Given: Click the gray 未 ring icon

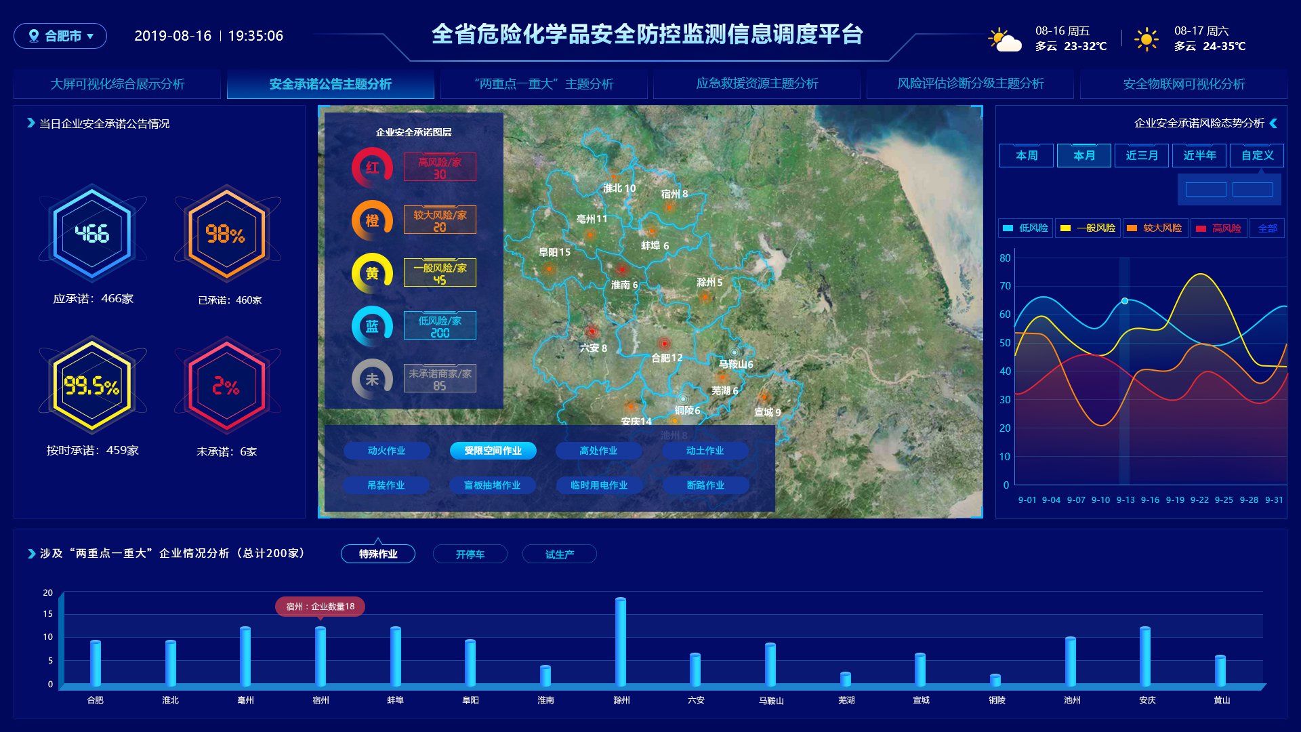Looking at the screenshot, I should [372, 379].
